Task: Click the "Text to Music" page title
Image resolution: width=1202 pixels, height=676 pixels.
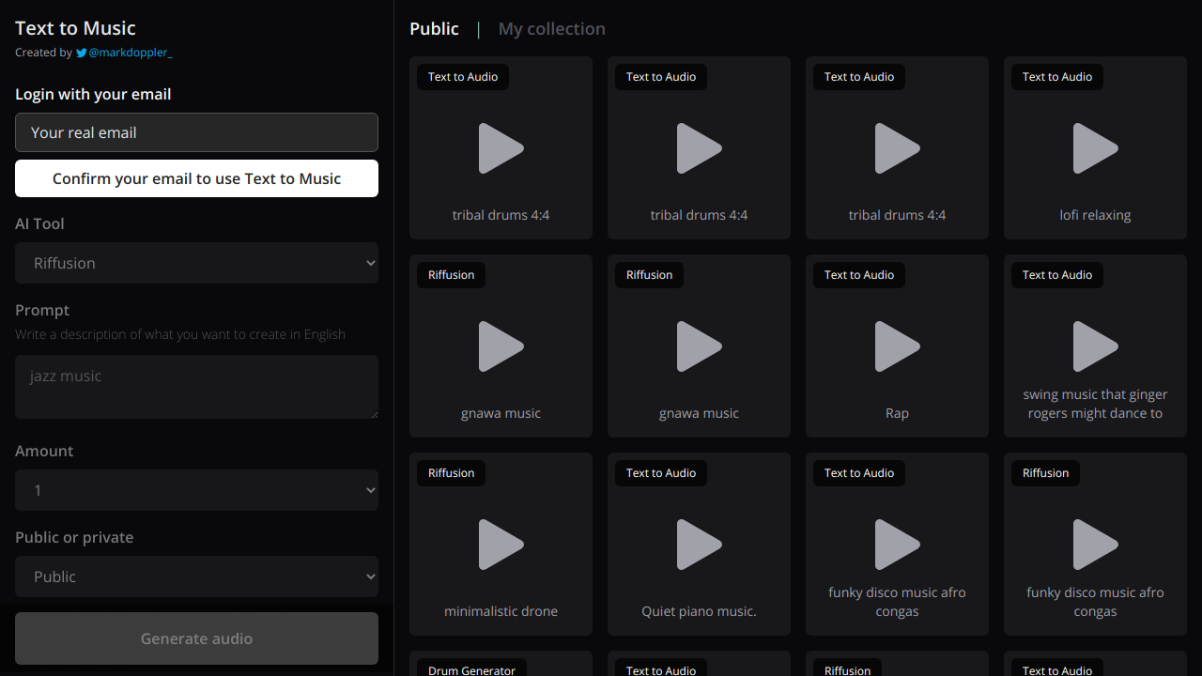Action: point(75,28)
